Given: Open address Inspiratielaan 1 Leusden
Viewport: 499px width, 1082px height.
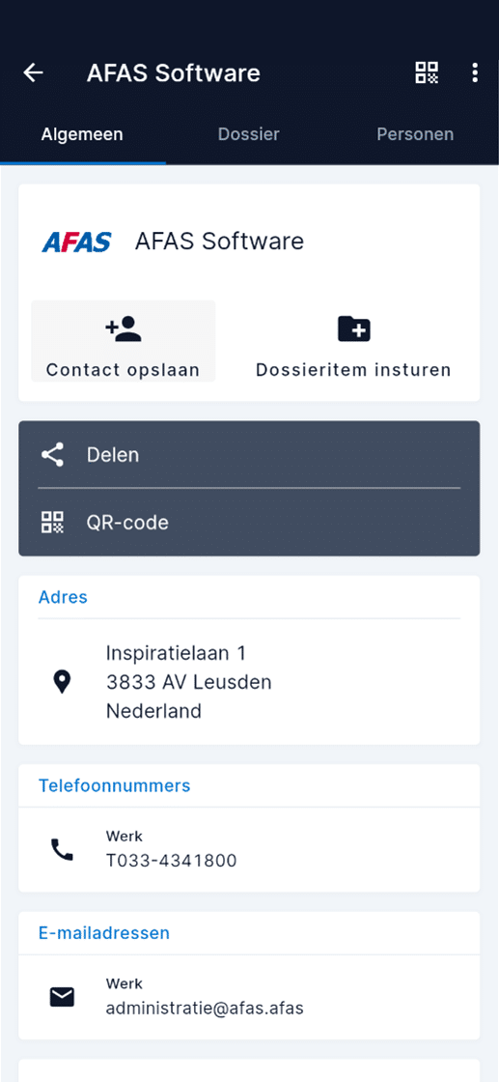Looking at the screenshot, I should [249, 682].
